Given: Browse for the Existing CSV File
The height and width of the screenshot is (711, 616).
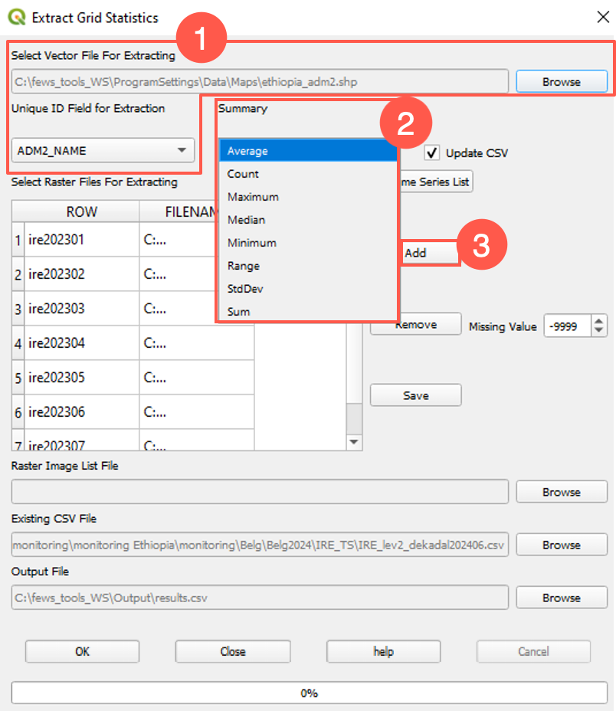Looking at the screenshot, I should [561, 545].
